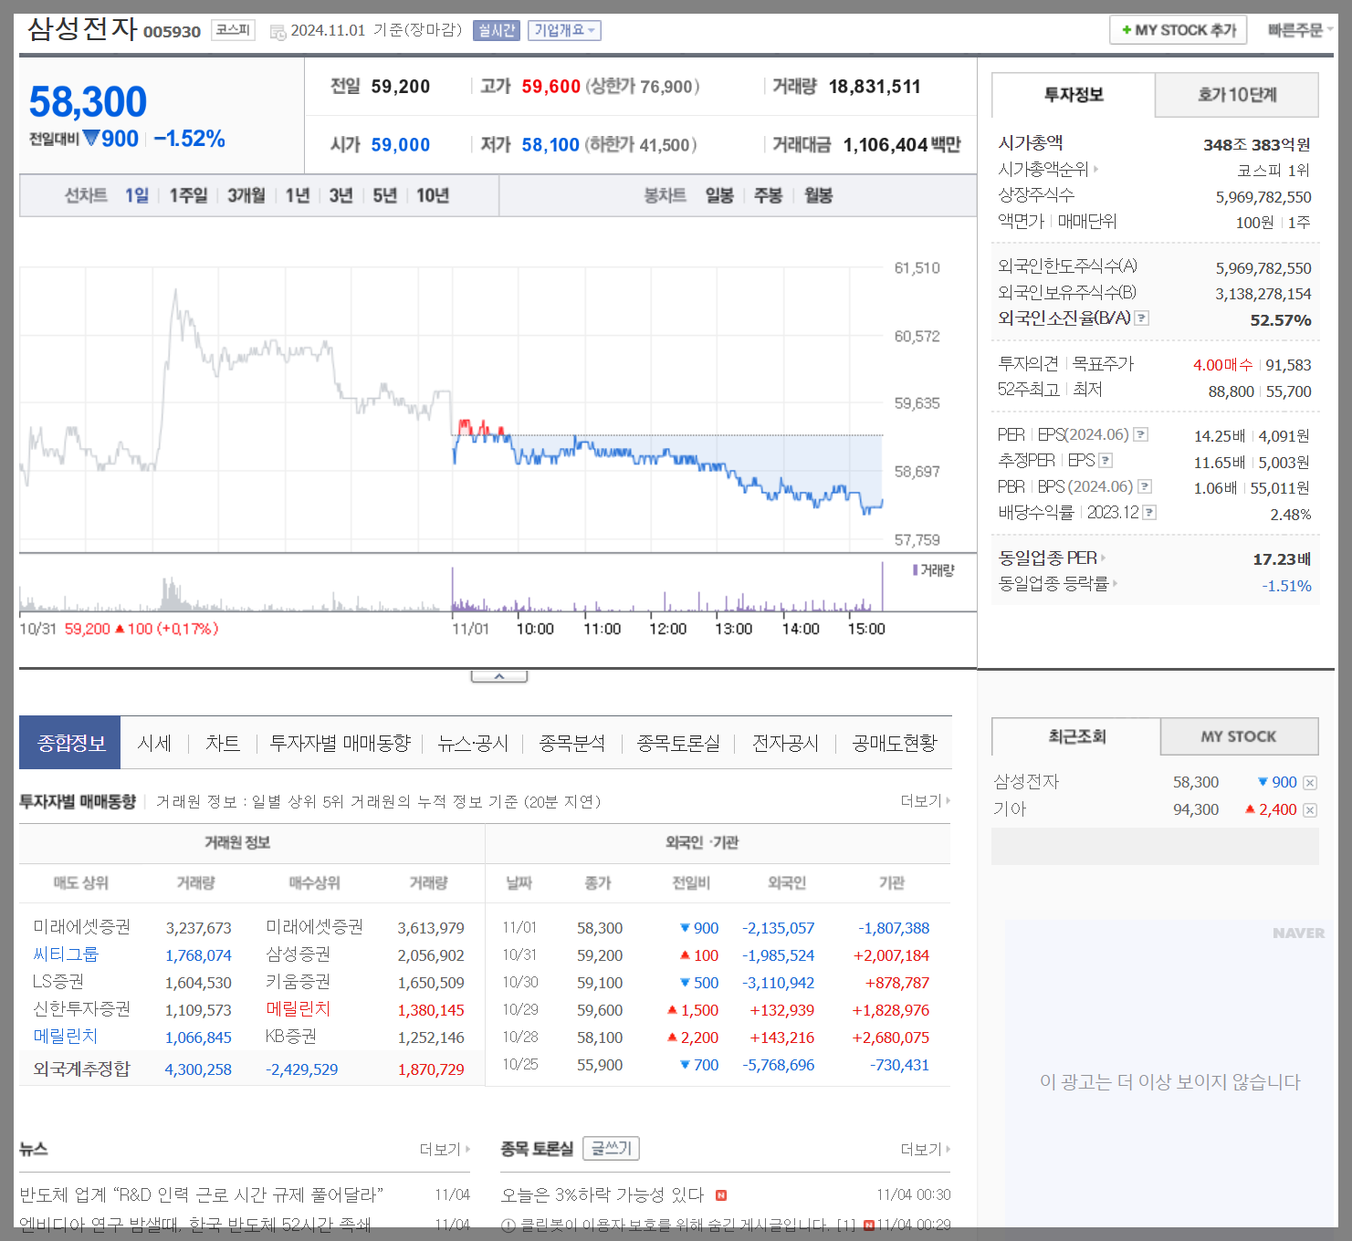Screen dimensions: 1352x1241
Task: Add to MY STOCK 추가
Action: 1179,30
